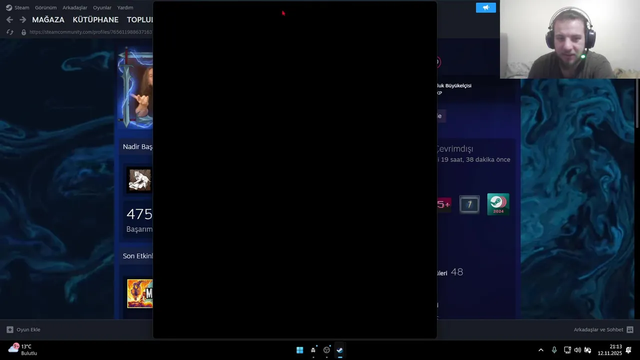Open the Arkadaşlar menu
The width and height of the screenshot is (640, 360).
74,7
